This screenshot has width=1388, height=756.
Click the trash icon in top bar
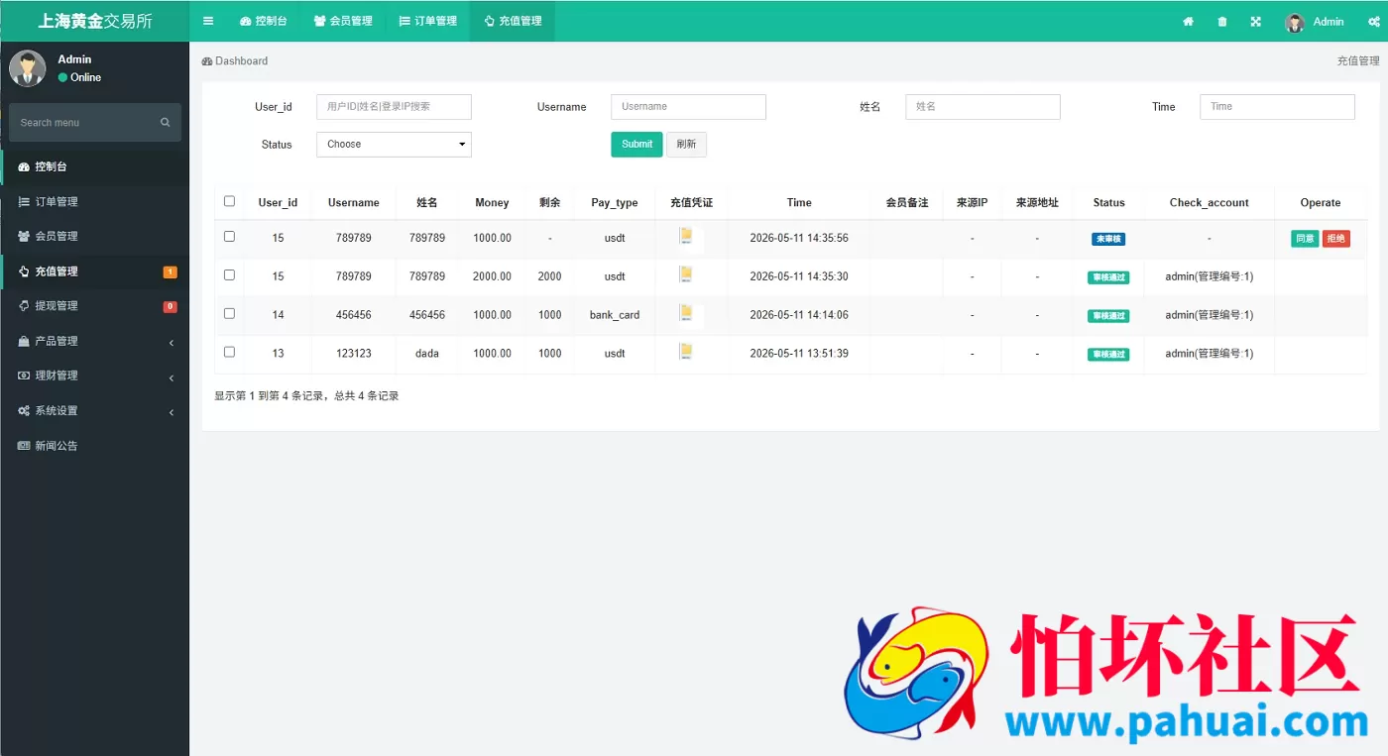point(1221,22)
